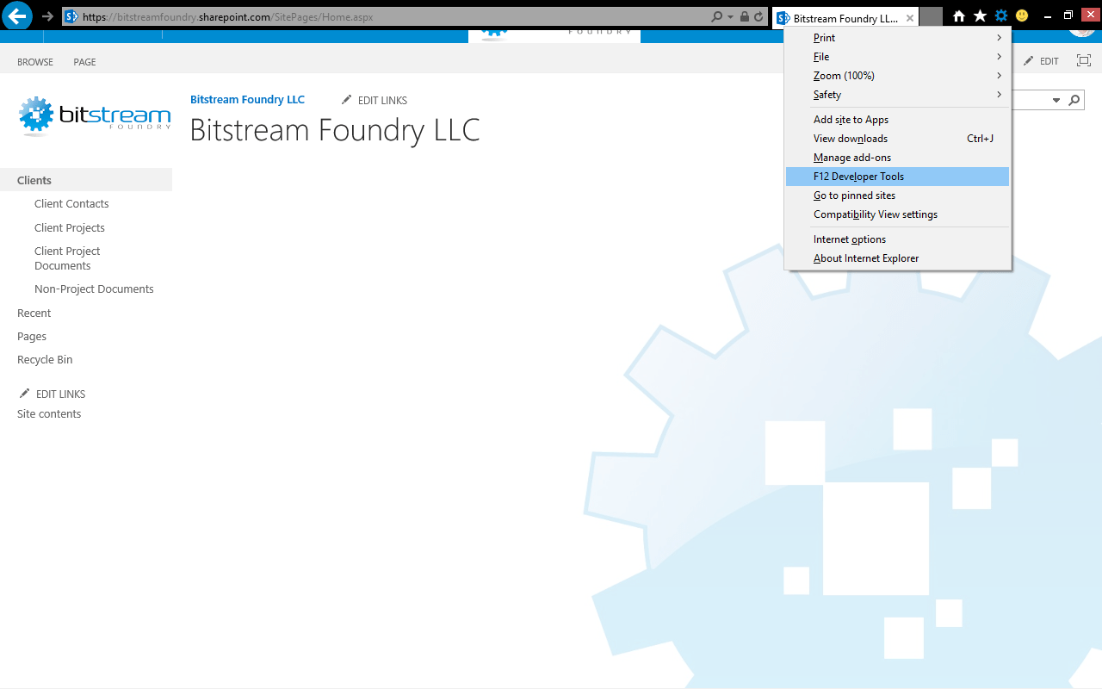Click the EDIT pencil icon top right
Viewport: 1102px width, 689px height.
pyautogui.click(x=1030, y=61)
